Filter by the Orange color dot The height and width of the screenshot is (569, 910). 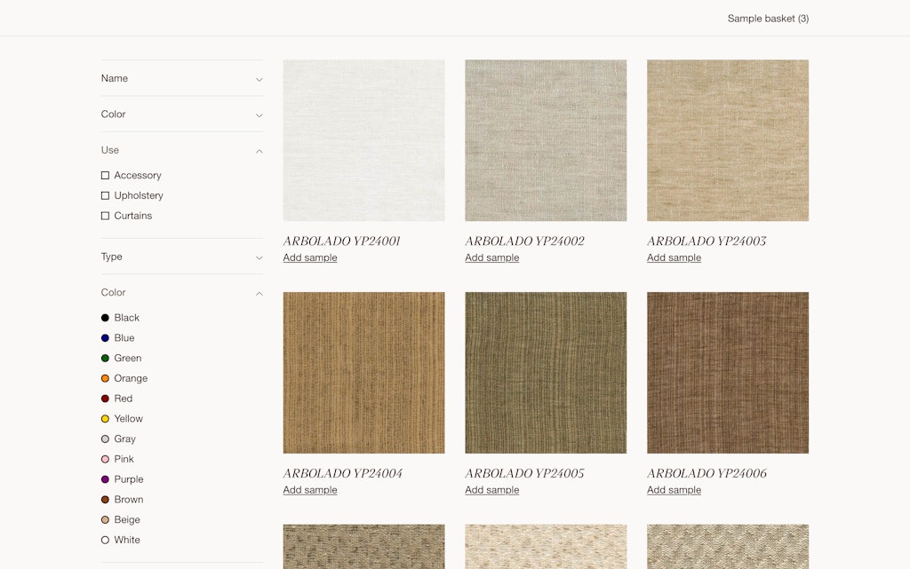point(105,378)
